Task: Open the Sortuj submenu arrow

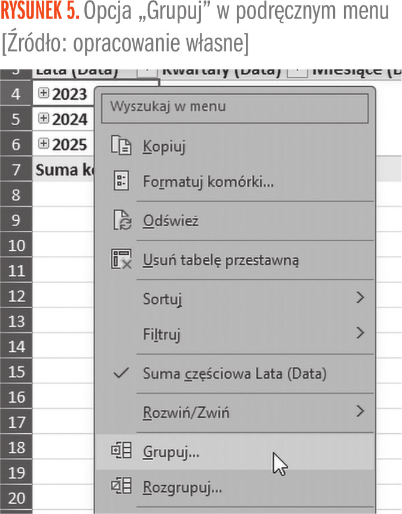Action: [360, 297]
